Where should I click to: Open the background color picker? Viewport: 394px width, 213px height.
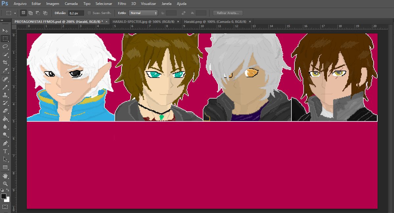tap(8, 200)
